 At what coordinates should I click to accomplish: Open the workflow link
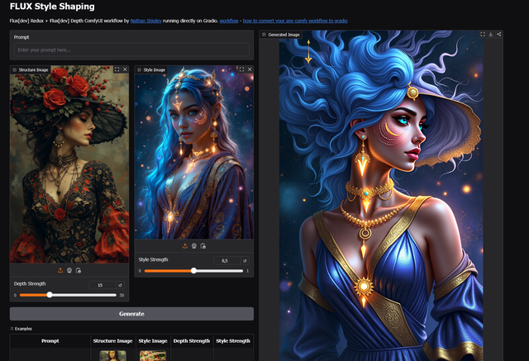coord(229,21)
